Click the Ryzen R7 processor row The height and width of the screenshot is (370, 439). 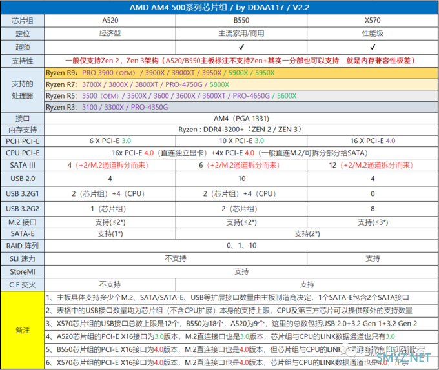click(x=241, y=84)
